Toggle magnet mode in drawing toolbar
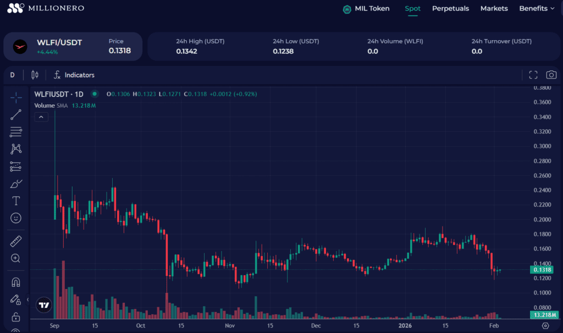563x333 pixels. (x=16, y=282)
